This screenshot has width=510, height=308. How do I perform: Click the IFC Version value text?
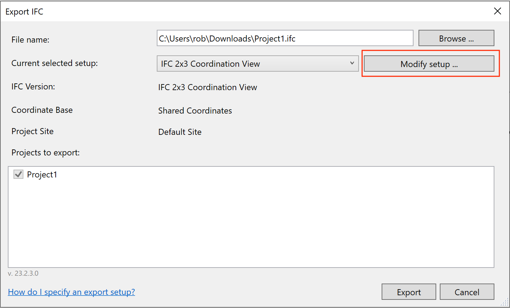pyautogui.click(x=207, y=87)
